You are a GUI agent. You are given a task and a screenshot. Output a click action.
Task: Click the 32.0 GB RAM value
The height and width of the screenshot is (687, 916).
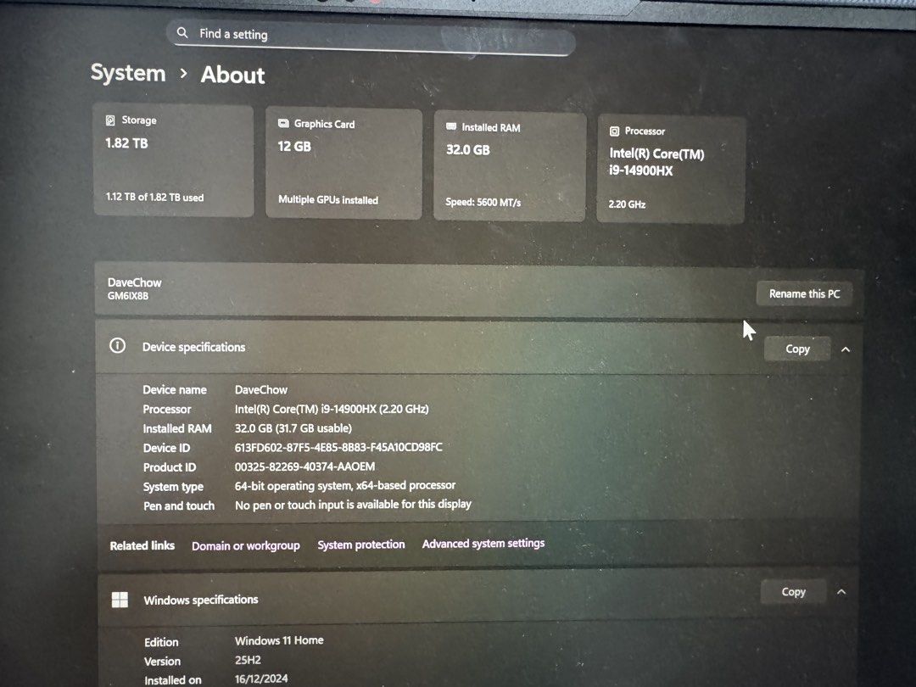tap(468, 150)
